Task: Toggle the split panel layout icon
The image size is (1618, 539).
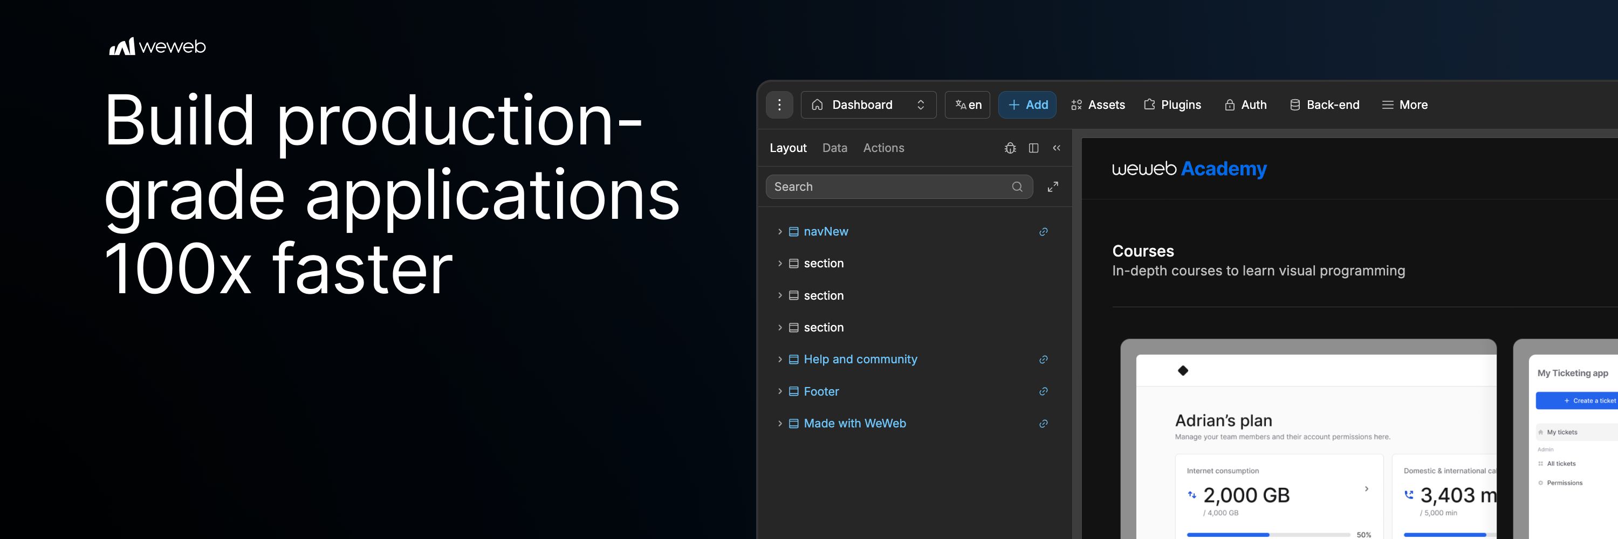Action: click(x=1033, y=148)
